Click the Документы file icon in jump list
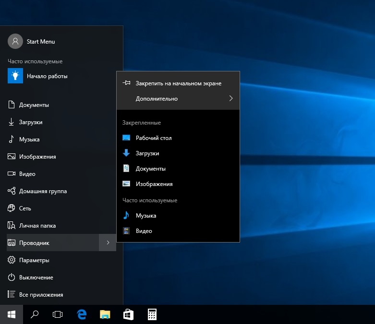This screenshot has height=324, width=375. click(126, 168)
